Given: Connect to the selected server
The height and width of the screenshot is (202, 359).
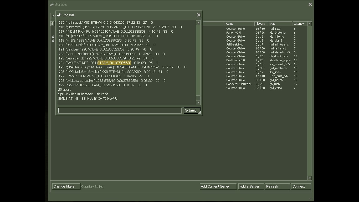Looking at the screenshot, I should pyautogui.click(x=301, y=186).
